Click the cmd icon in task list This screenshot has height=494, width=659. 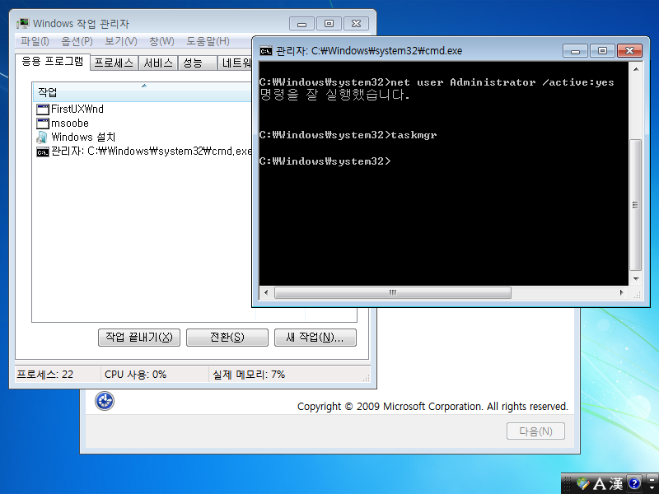43,151
